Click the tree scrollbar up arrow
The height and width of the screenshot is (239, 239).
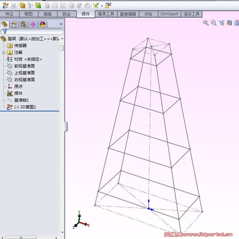coord(62,39)
